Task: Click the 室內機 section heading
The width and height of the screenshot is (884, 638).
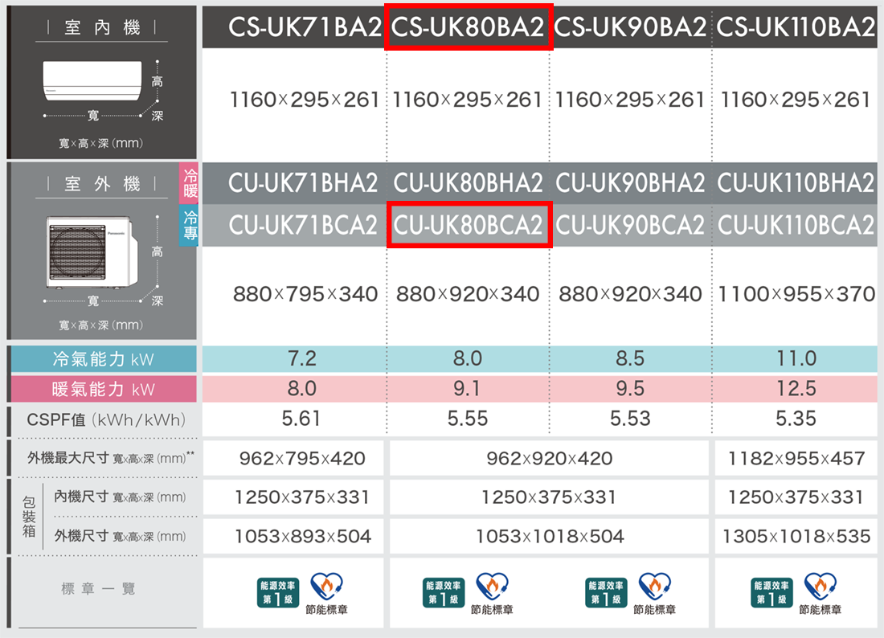Action: (102, 27)
